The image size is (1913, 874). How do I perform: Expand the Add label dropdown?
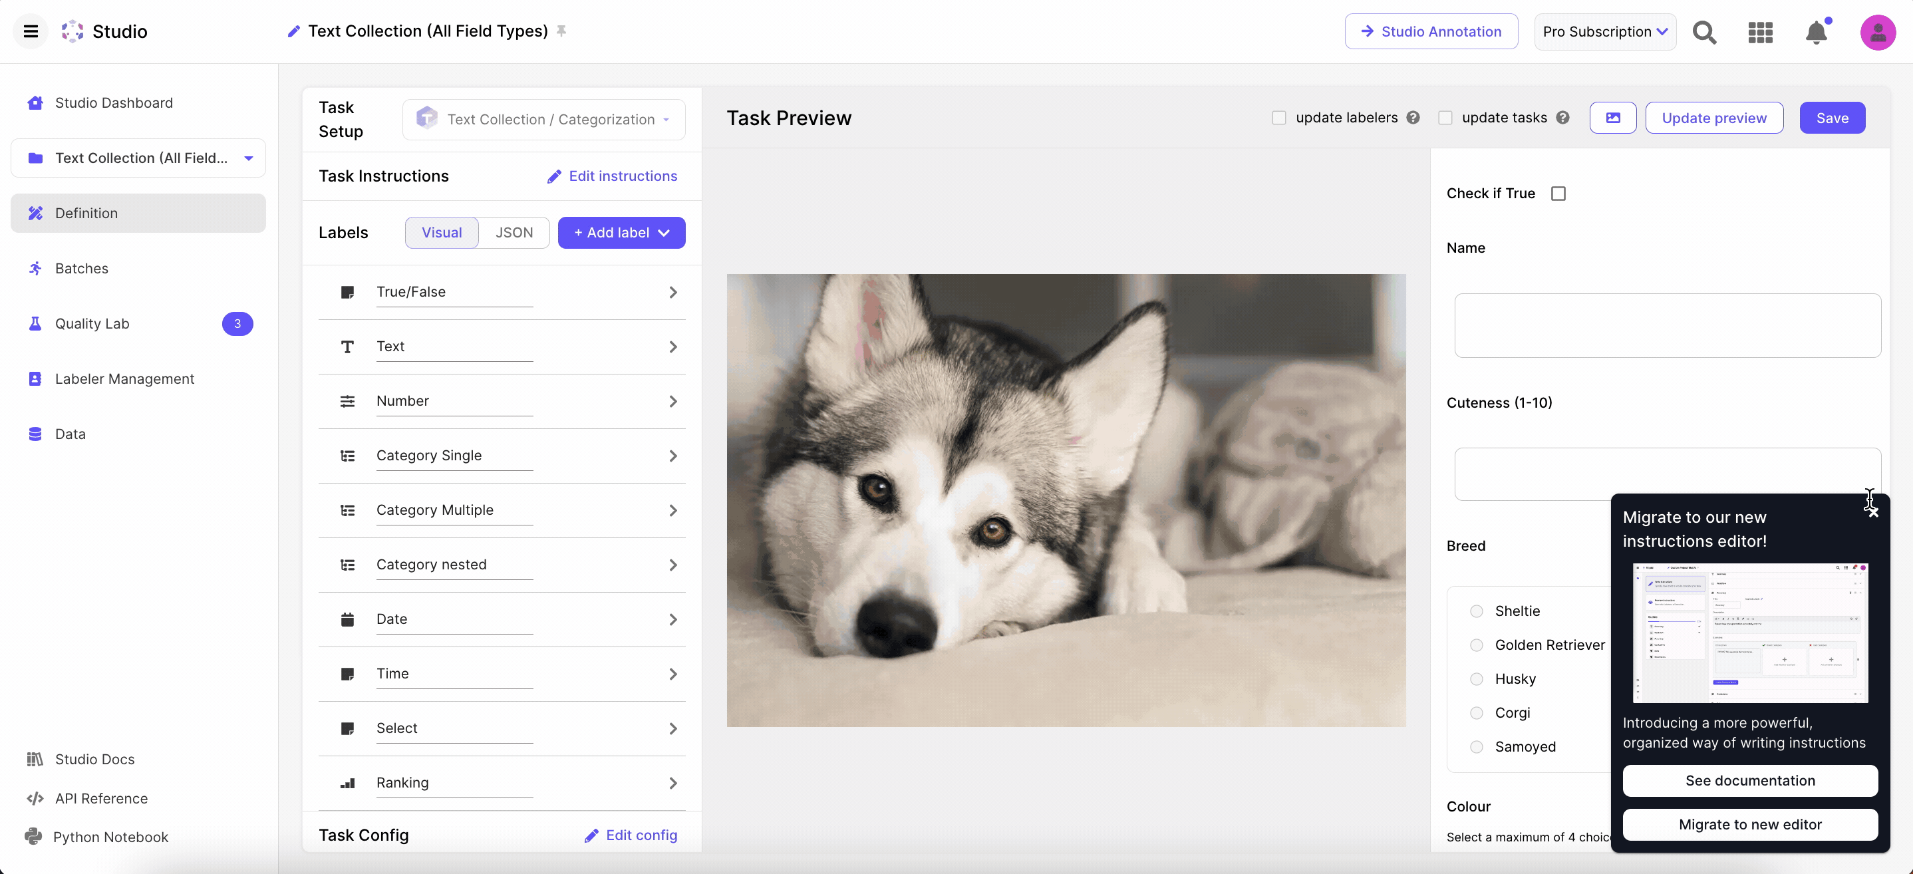(x=621, y=233)
